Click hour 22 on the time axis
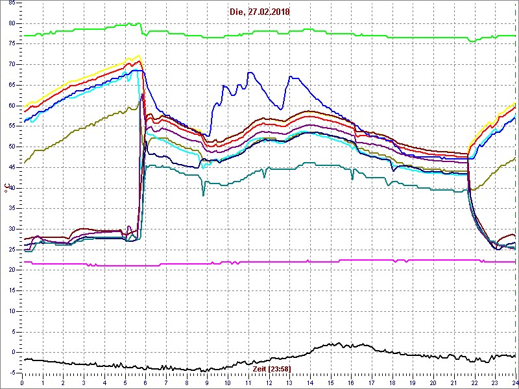Viewport: 519px width, 389px height. click(x=475, y=383)
